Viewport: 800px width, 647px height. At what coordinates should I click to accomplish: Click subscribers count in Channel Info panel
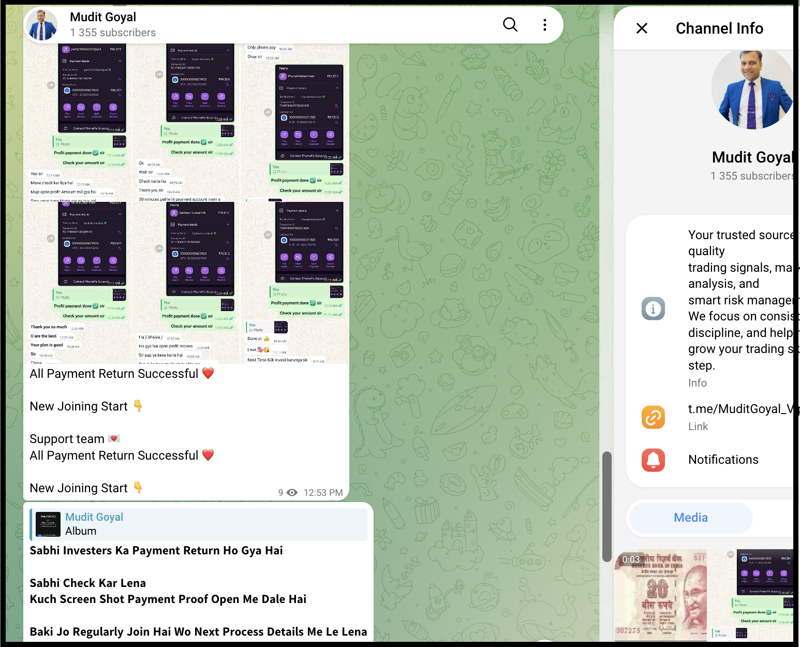click(752, 176)
